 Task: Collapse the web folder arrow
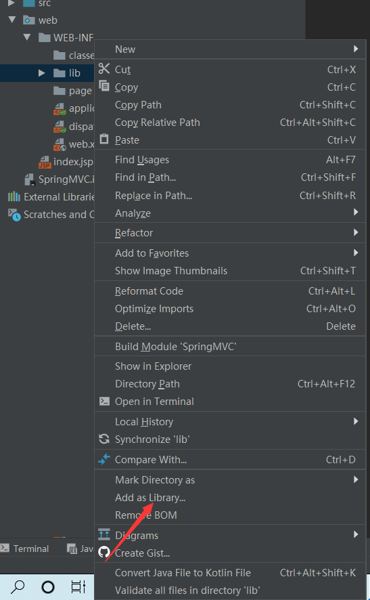pyautogui.click(x=12, y=20)
